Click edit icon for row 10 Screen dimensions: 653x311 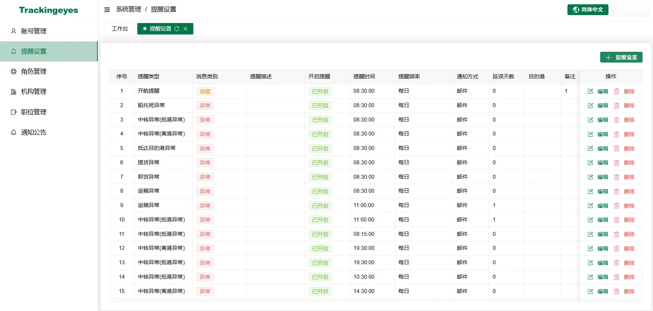pyautogui.click(x=590, y=220)
